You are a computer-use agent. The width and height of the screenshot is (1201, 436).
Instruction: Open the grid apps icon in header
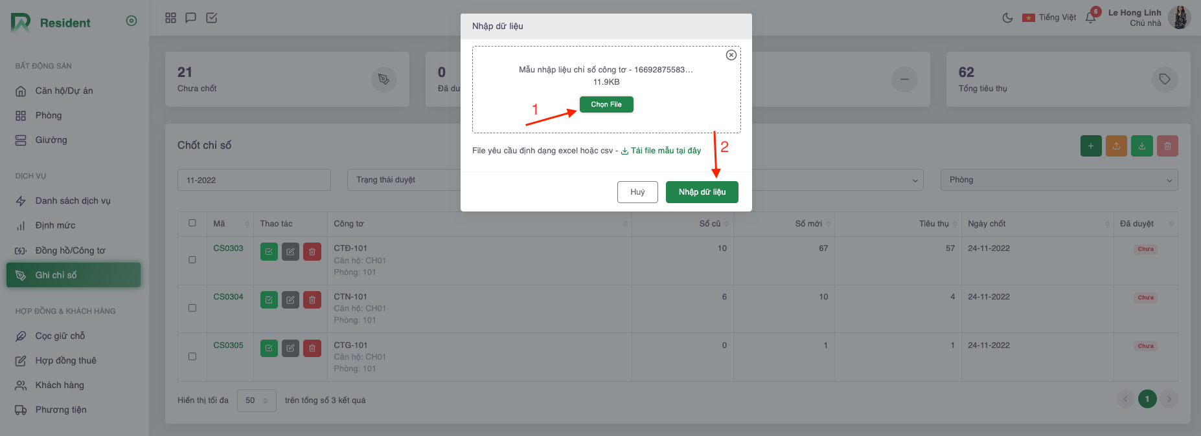point(170,18)
